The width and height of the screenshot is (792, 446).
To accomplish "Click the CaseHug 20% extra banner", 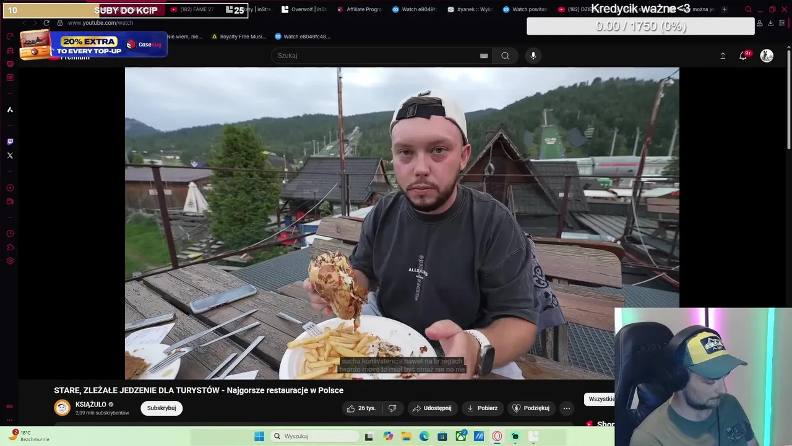I will 93,45.
